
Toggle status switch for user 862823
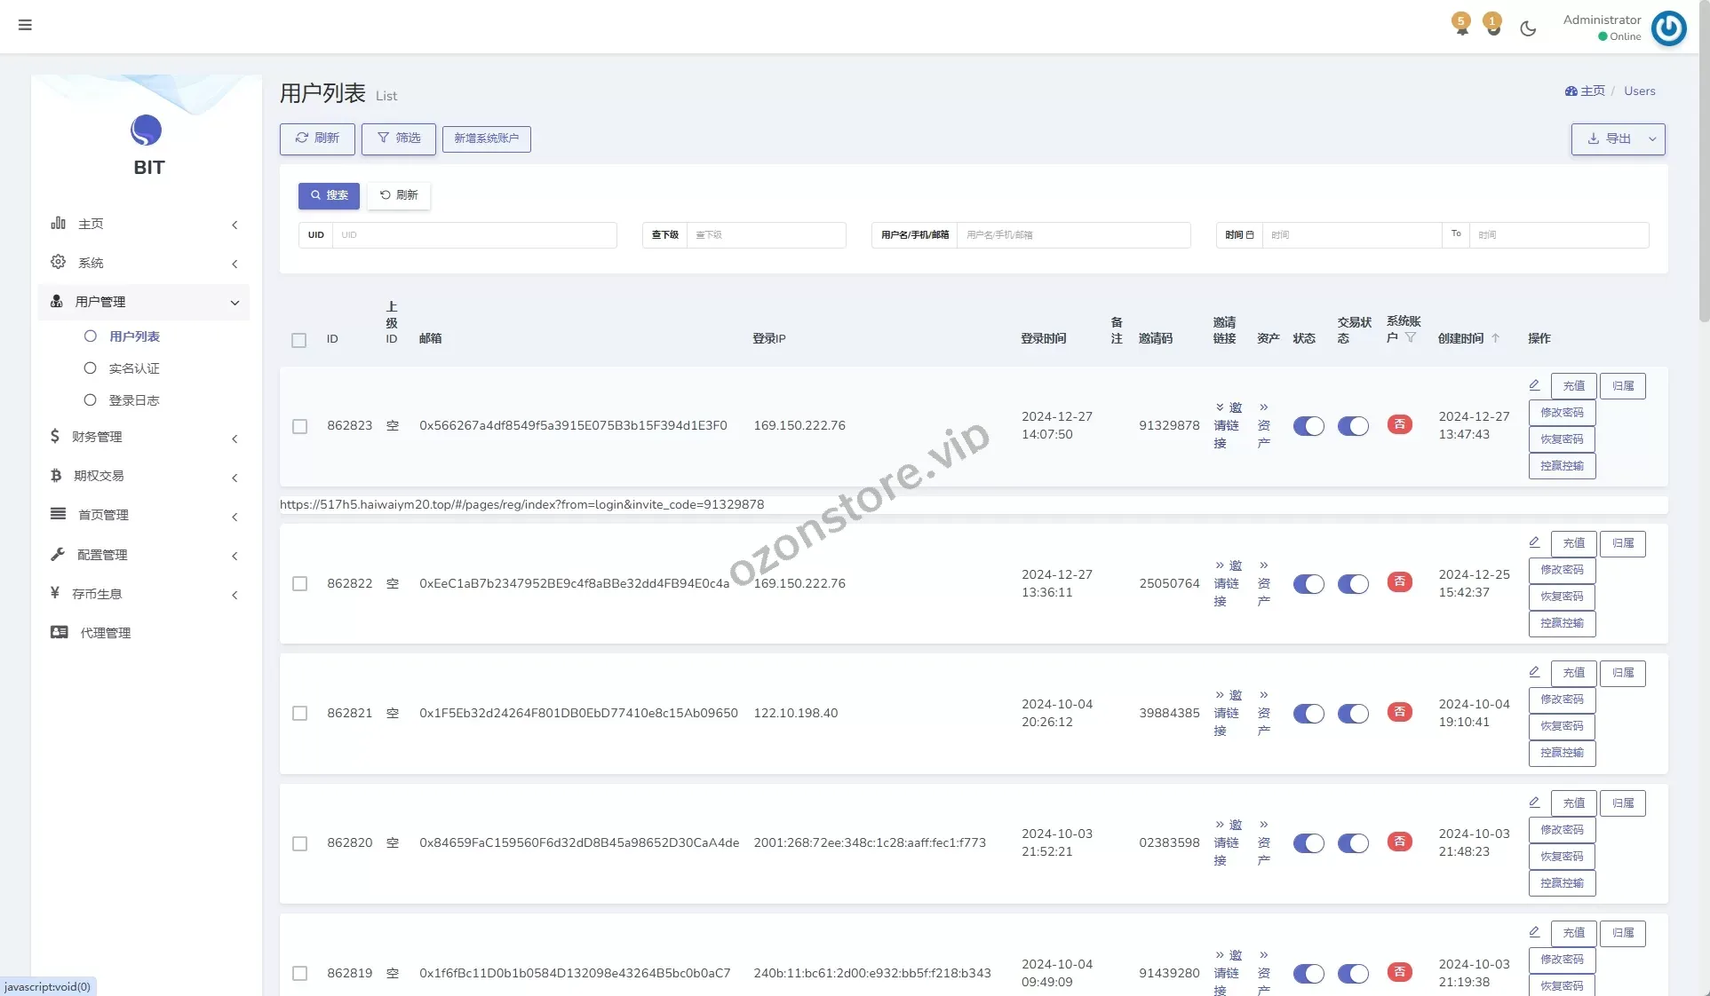click(x=1308, y=426)
